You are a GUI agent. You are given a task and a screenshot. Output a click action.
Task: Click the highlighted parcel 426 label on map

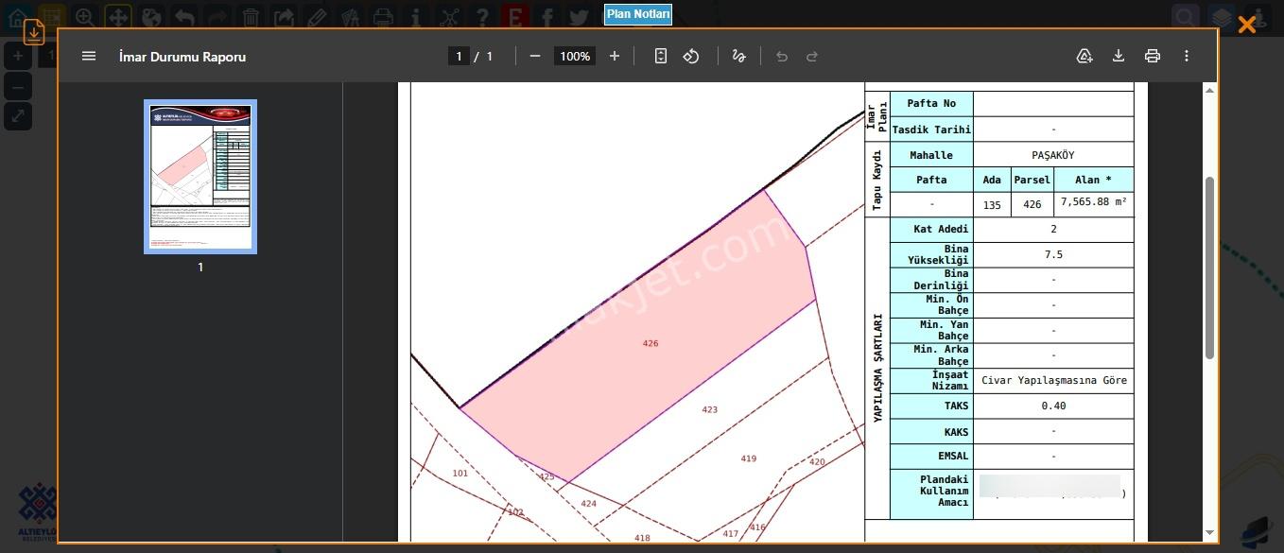click(651, 343)
